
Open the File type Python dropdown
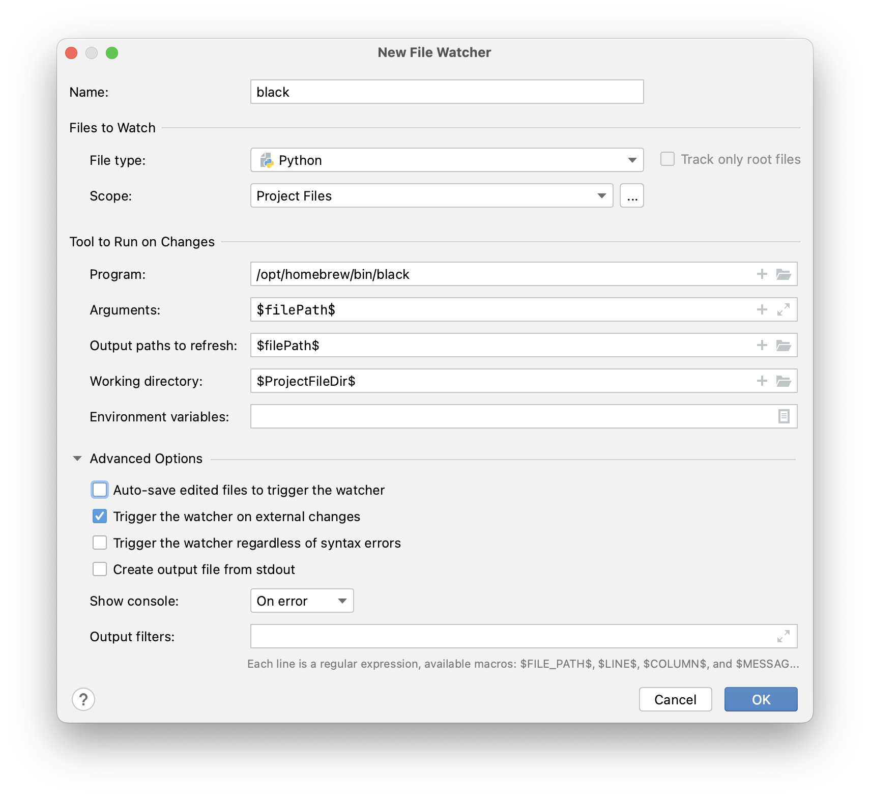pos(447,160)
